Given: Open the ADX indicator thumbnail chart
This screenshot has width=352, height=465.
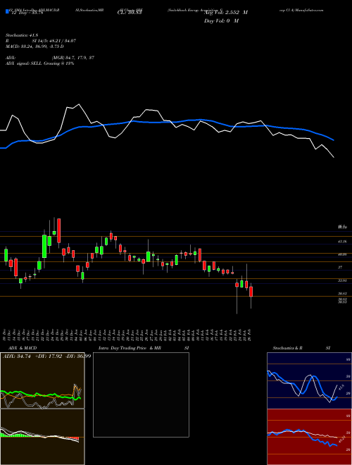Looking at the screenshot, I should click(42, 380).
